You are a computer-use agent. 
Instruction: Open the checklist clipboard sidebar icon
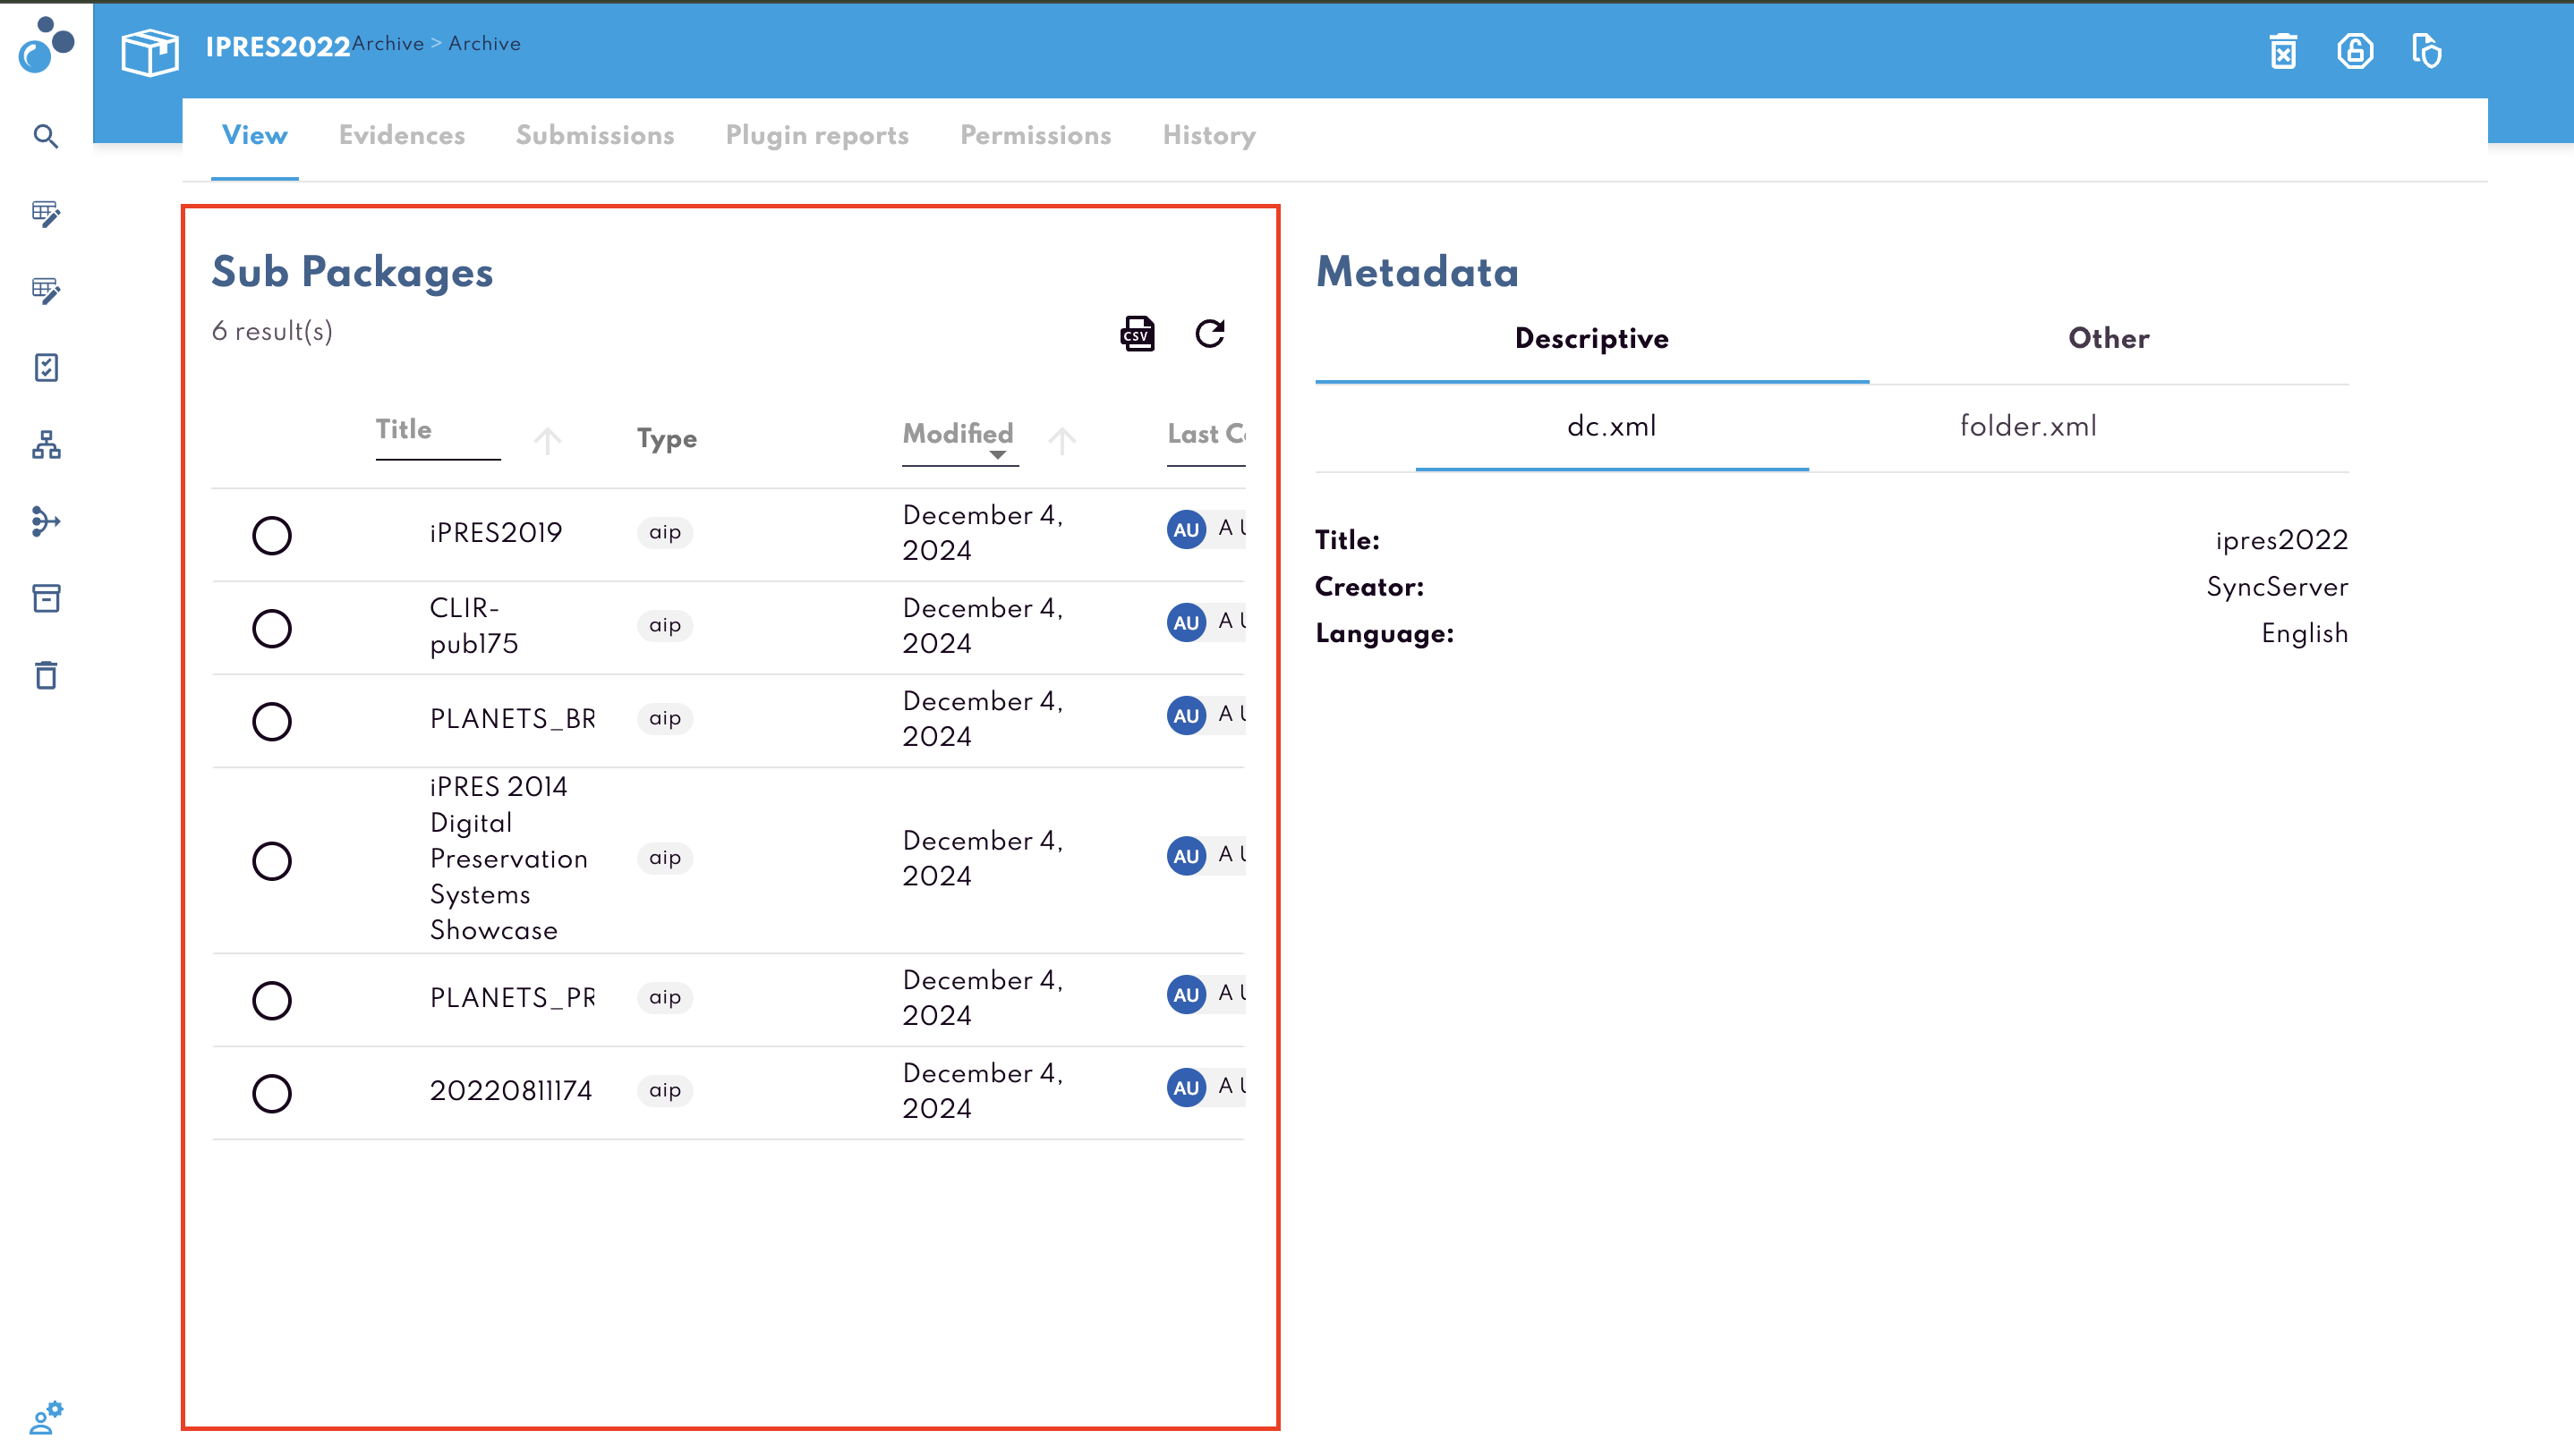pyautogui.click(x=46, y=367)
